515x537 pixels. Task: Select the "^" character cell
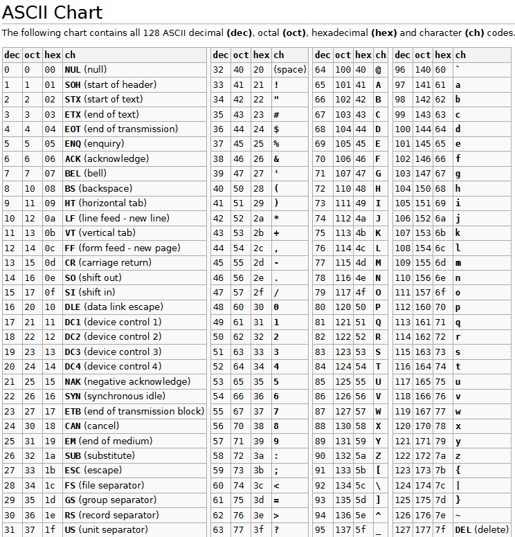tap(380, 515)
